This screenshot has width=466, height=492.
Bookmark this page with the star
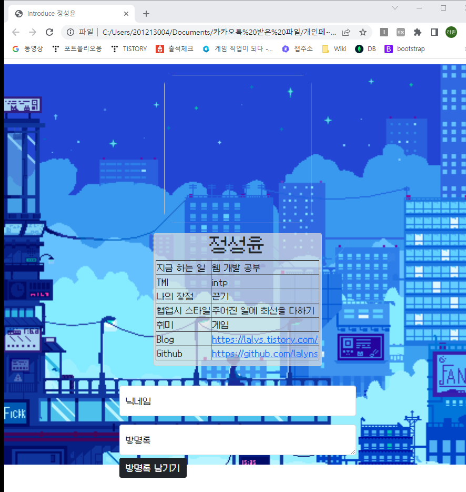coord(362,32)
